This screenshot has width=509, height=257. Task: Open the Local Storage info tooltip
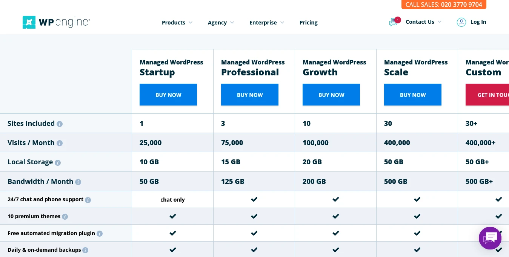pyautogui.click(x=58, y=163)
